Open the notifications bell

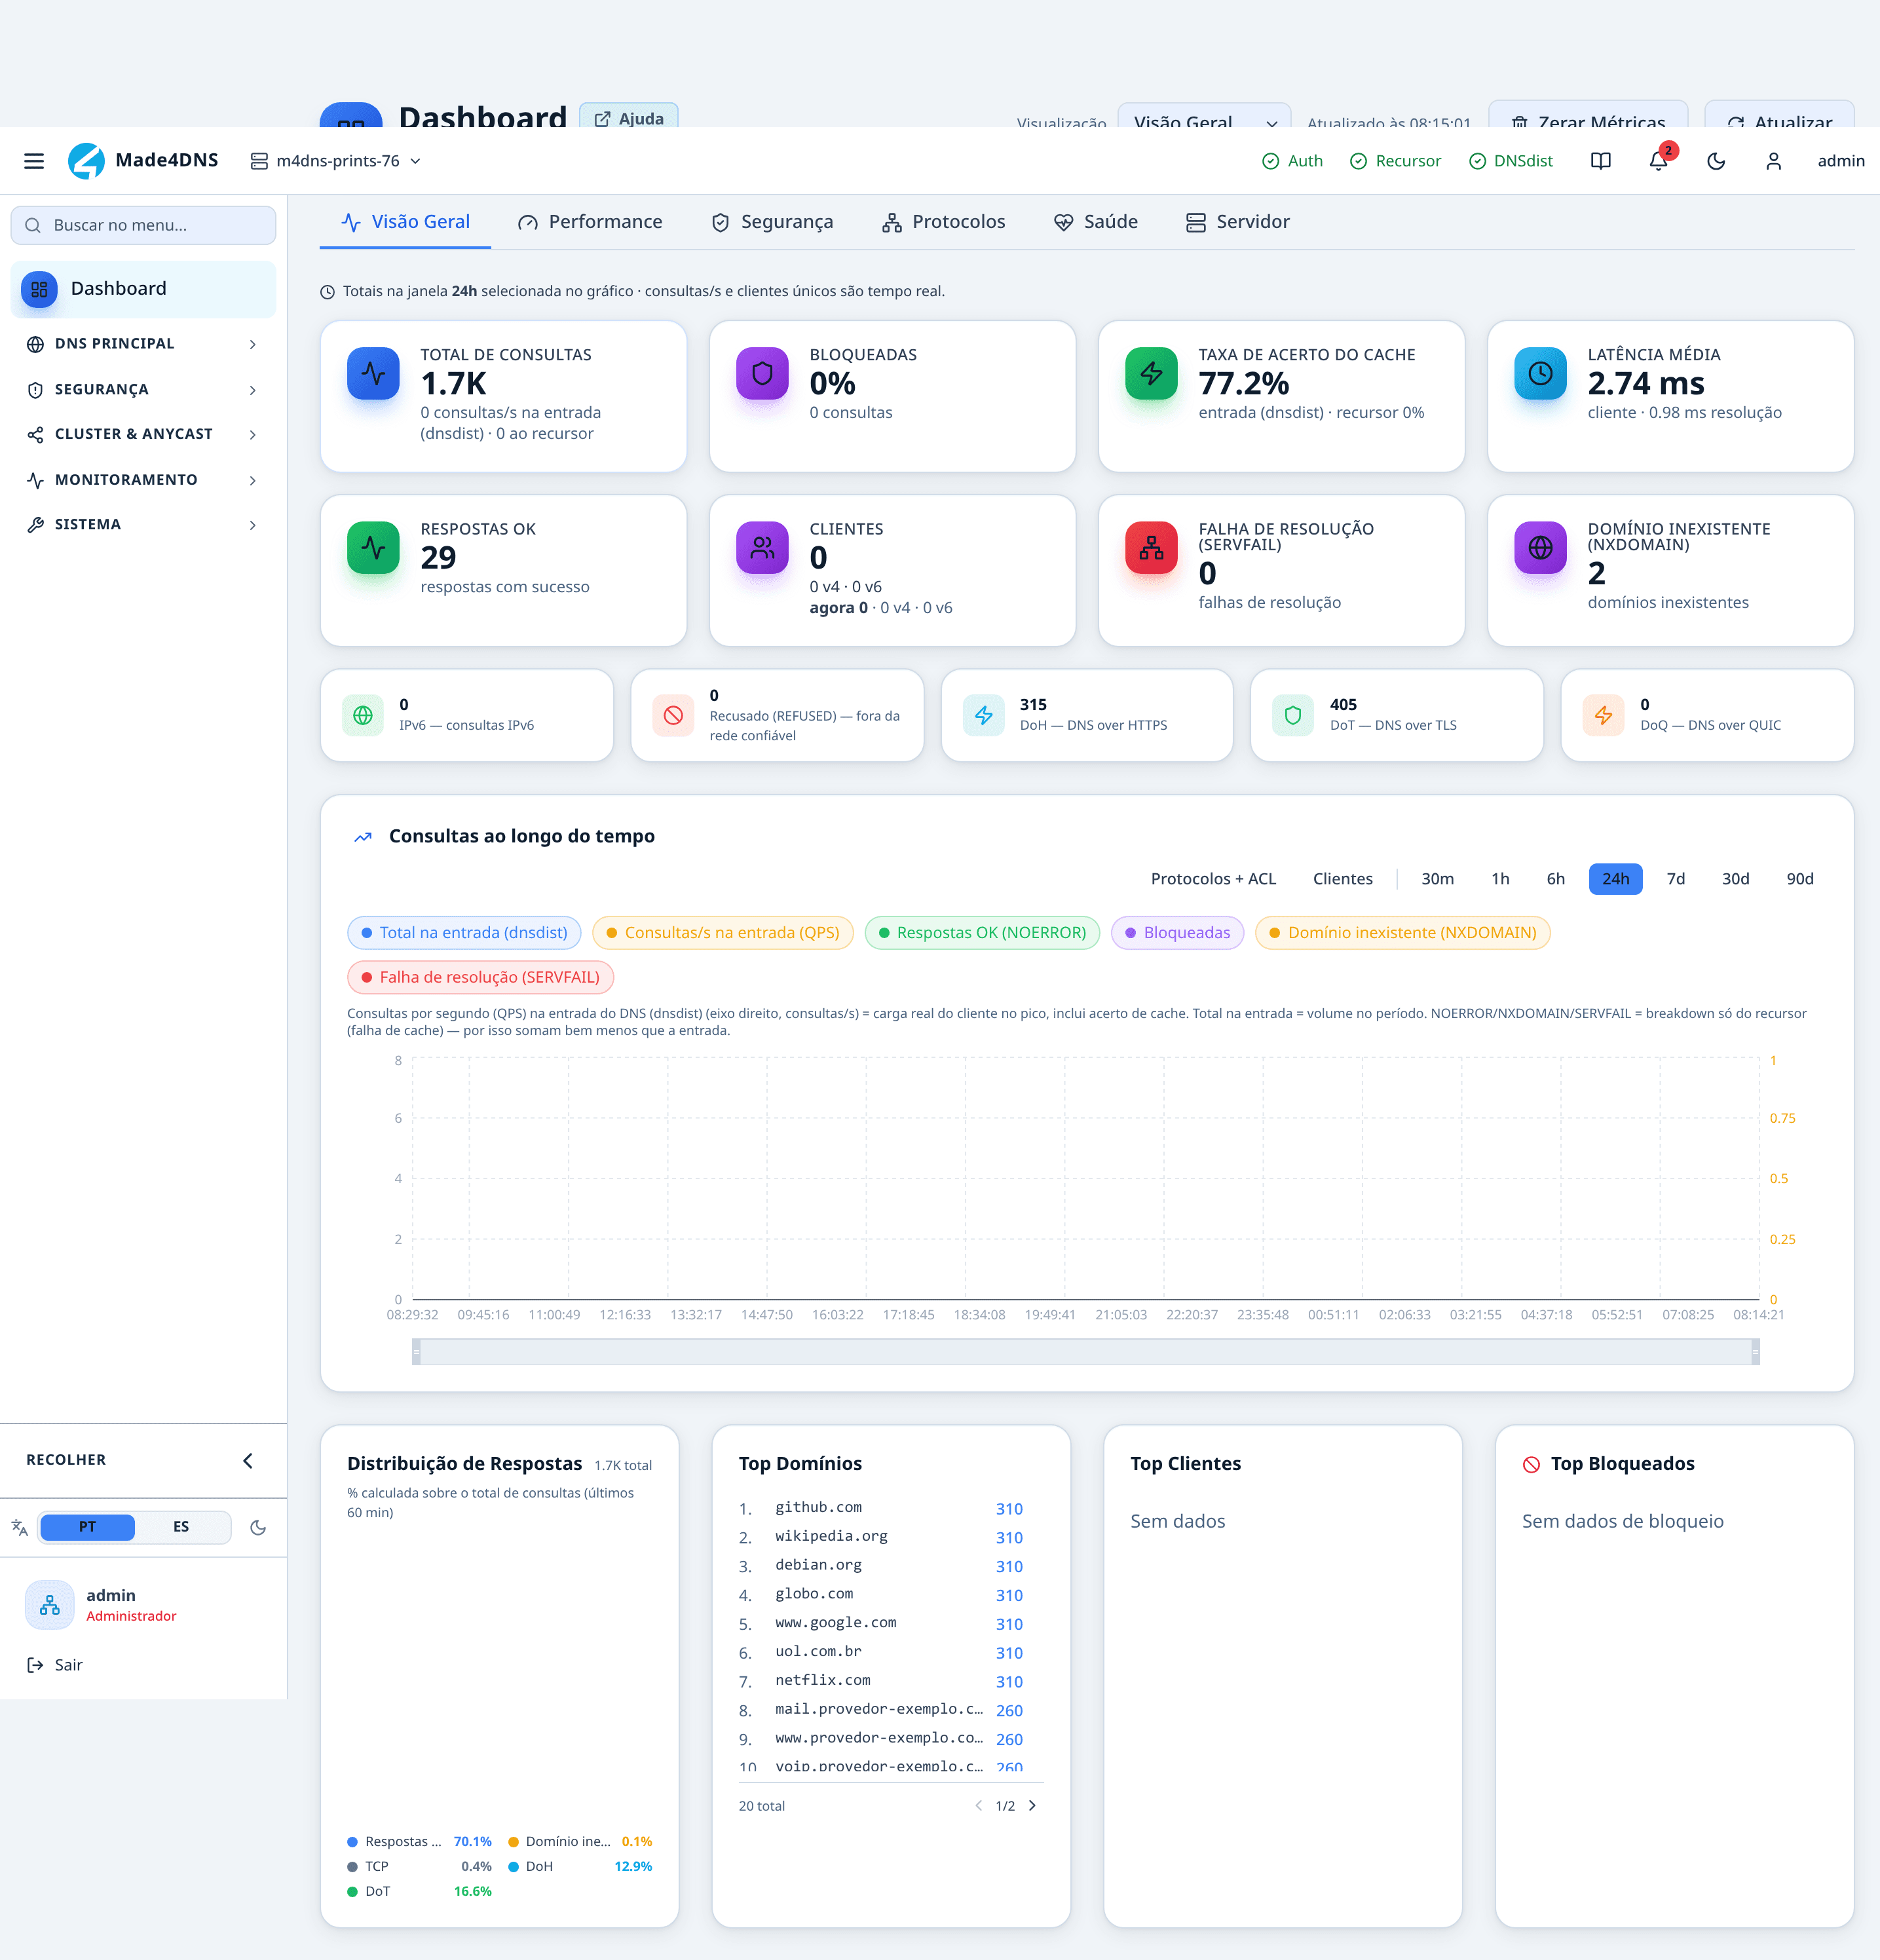pos(1659,161)
